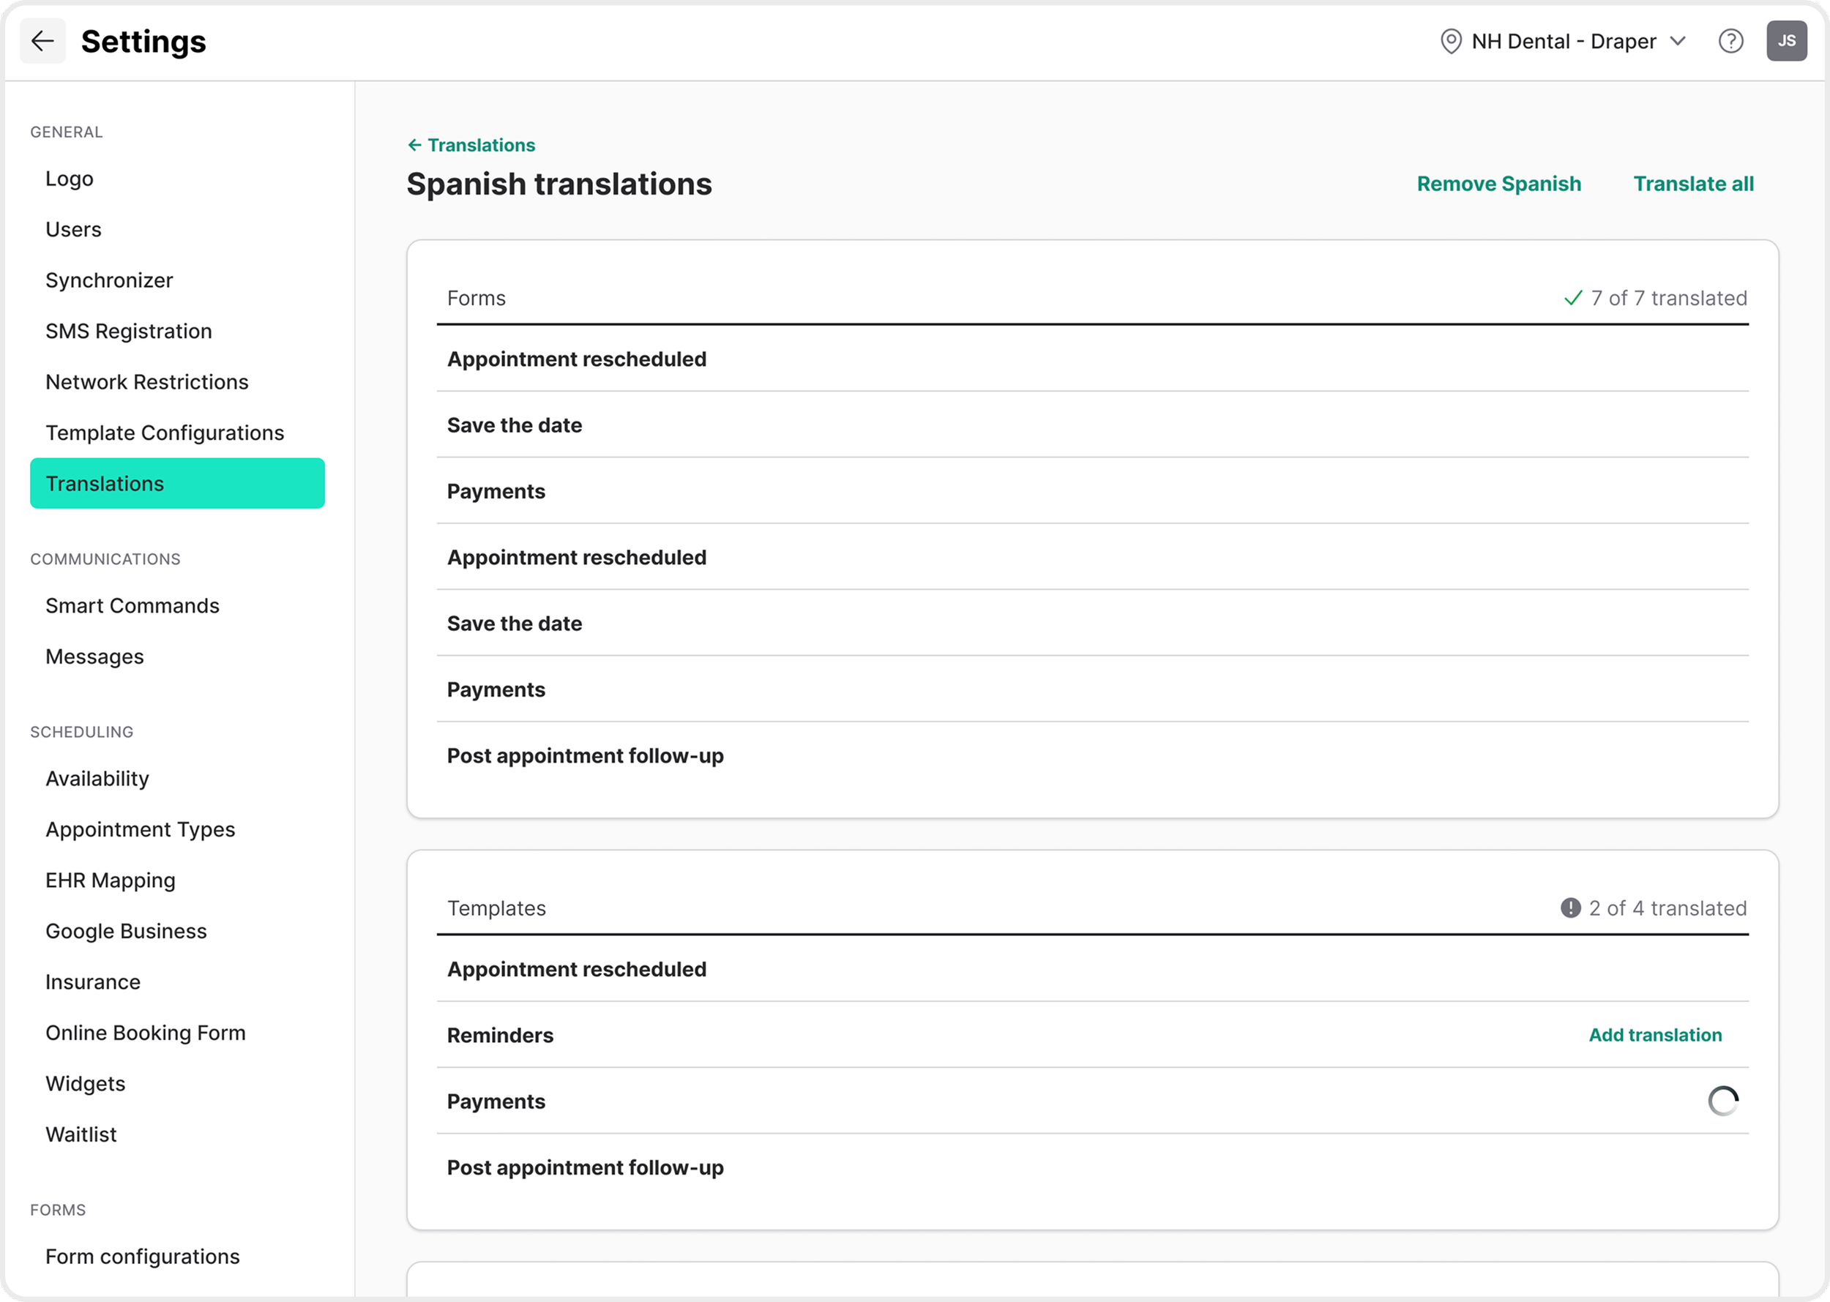The width and height of the screenshot is (1830, 1302).
Task: Open Online Booking Form settings
Action: tap(177, 1033)
